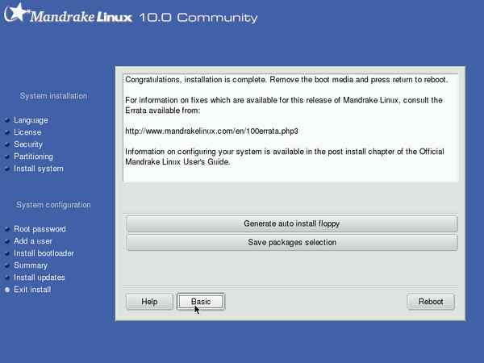Click the bullet icon beside Security
This screenshot has width=484, height=363.
pos(7,144)
